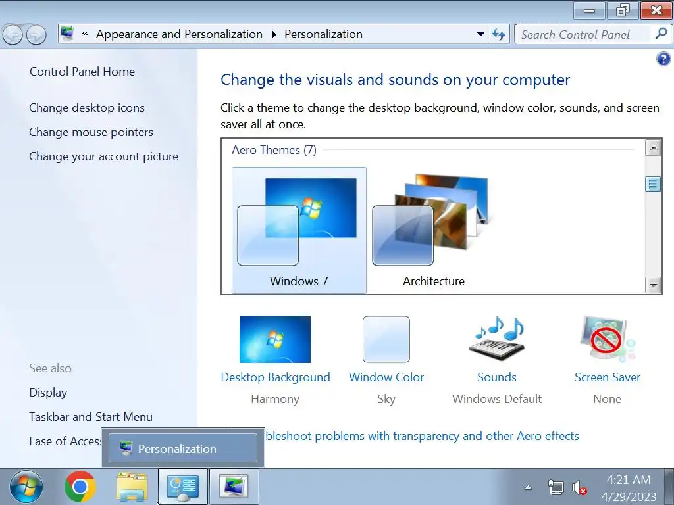Open the Ease of Access link
674x505 pixels.
65,441
